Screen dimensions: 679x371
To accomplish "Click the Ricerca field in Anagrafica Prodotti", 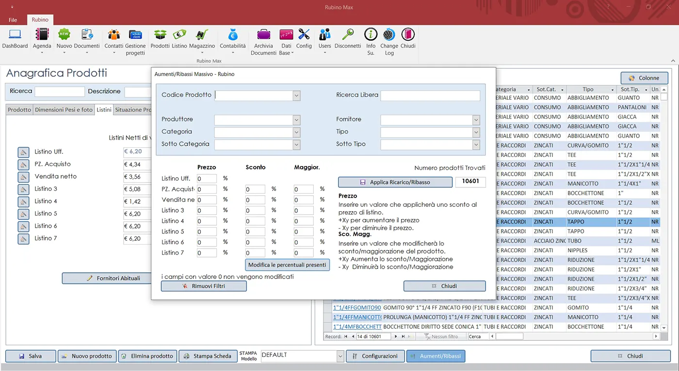I will click(60, 92).
